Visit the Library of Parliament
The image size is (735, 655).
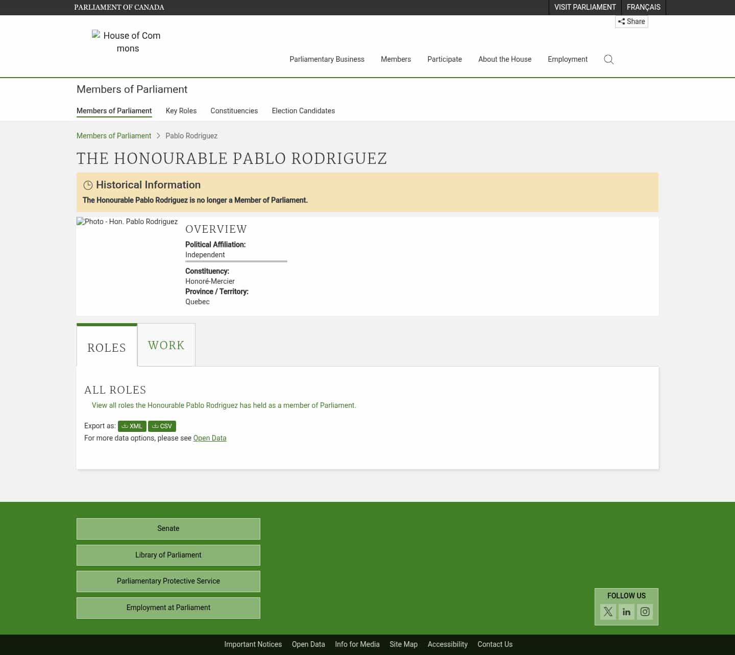point(168,555)
